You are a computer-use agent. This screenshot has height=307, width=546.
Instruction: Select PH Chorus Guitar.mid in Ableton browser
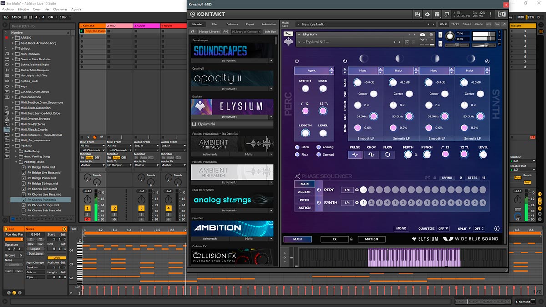(x=42, y=189)
